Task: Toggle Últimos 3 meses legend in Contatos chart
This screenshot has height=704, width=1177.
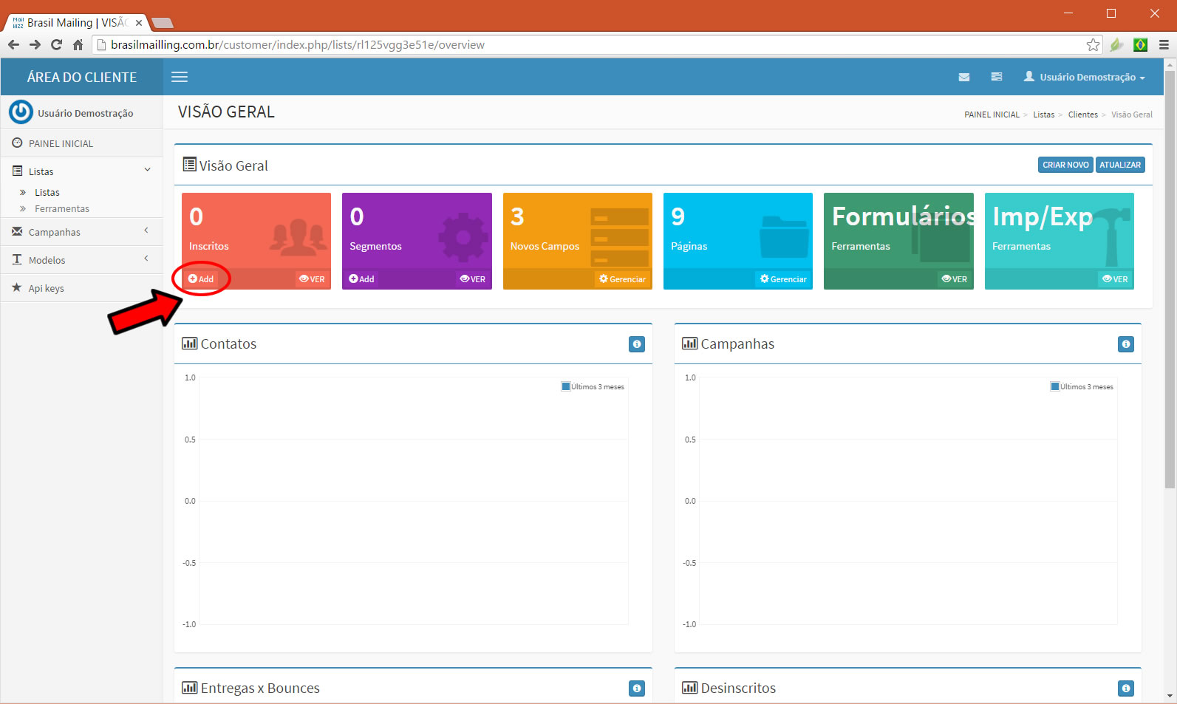Action: [x=593, y=386]
